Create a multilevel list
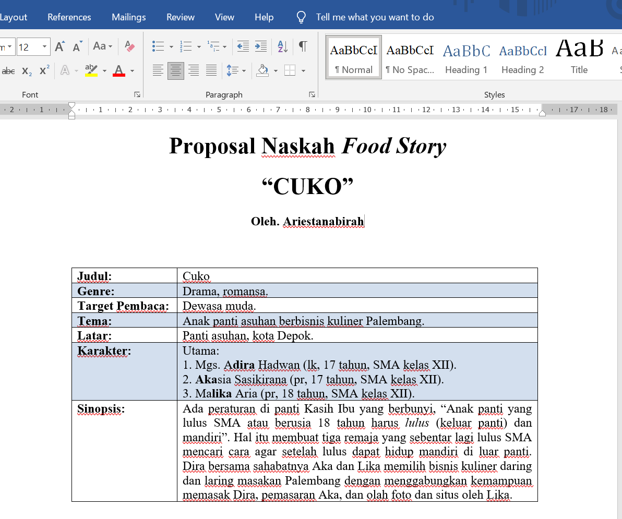Screen dimensions: 622x519 click(213, 46)
